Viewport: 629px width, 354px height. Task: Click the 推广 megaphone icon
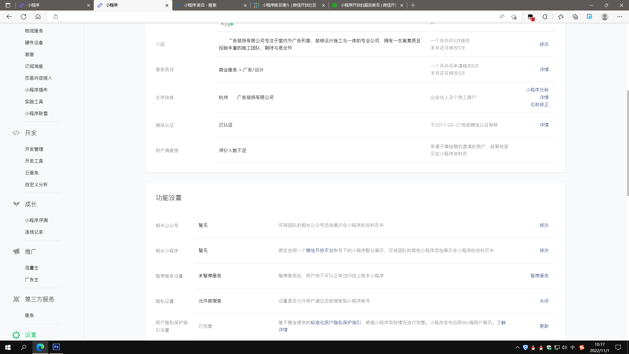tap(16, 251)
